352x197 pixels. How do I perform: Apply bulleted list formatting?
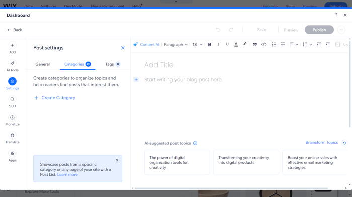(283, 44)
